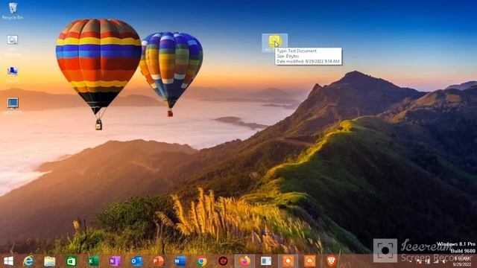The height and width of the screenshot is (268, 477).
Task: Launch OneNote from the taskbar
Action: 115,261
